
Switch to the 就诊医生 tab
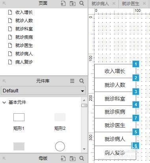pos(131,4)
